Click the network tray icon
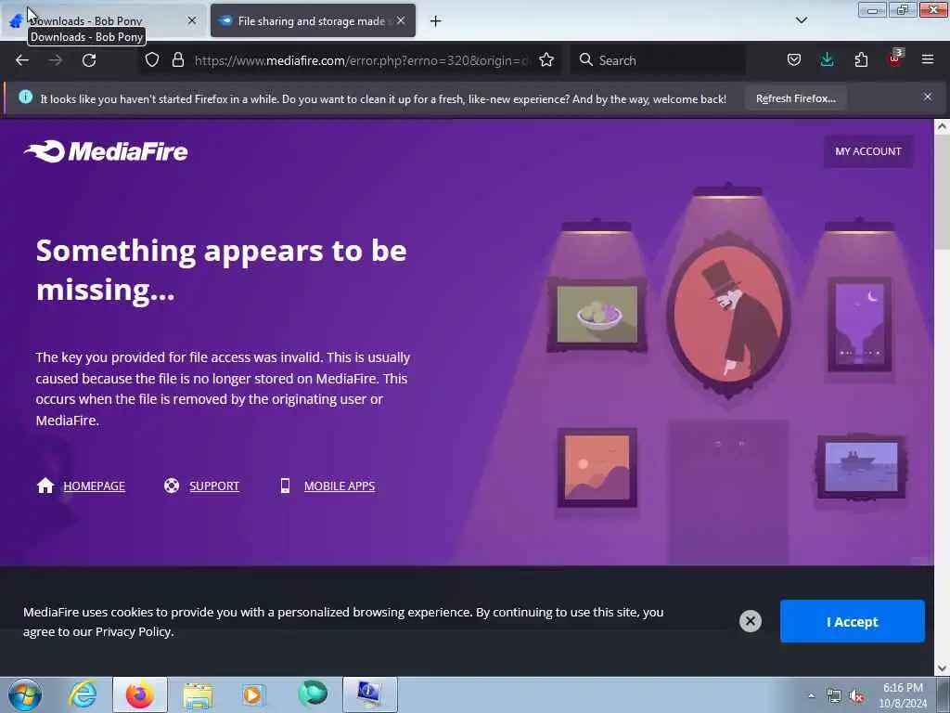Image resolution: width=950 pixels, height=713 pixels. [x=834, y=696]
